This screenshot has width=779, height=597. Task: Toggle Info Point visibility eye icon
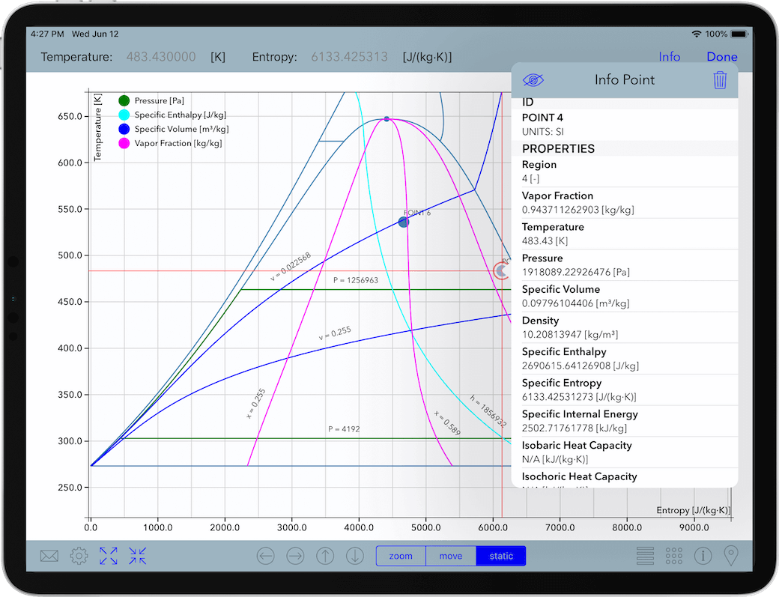click(x=533, y=80)
